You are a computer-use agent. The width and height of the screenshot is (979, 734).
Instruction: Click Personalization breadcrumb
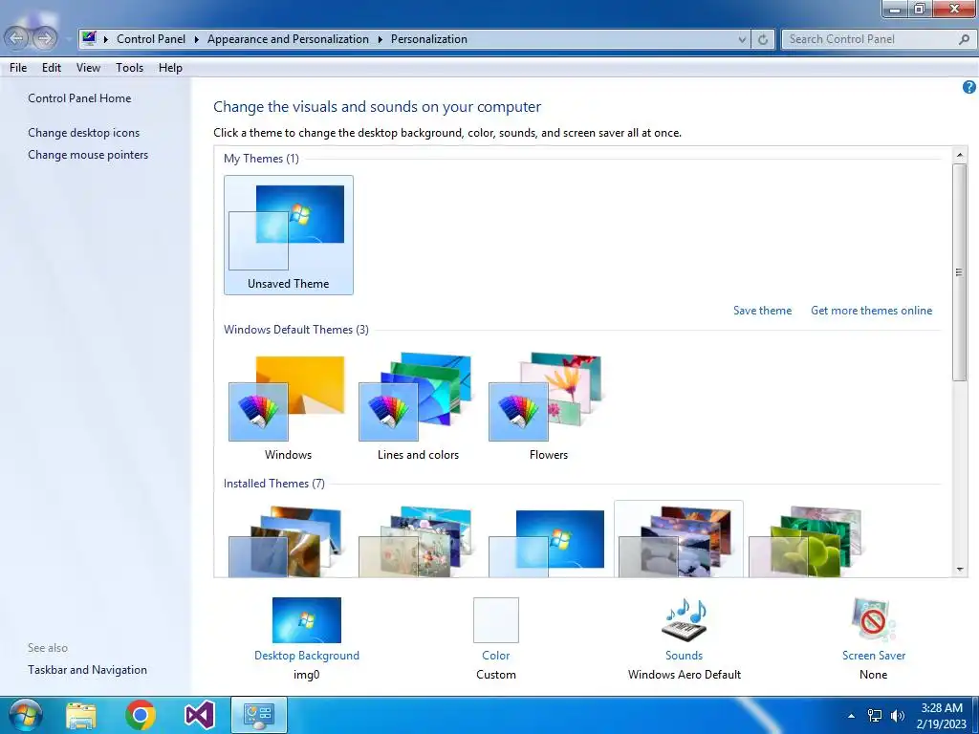point(429,38)
